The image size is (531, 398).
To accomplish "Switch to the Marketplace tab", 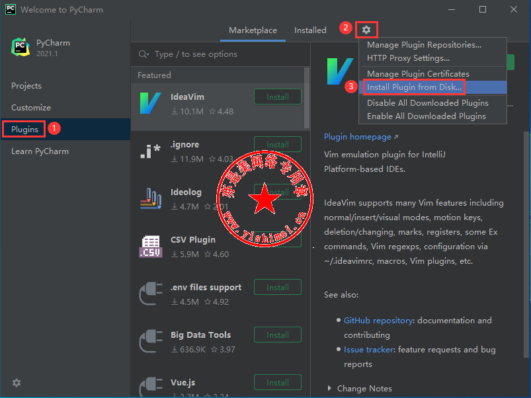I will (253, 30).
